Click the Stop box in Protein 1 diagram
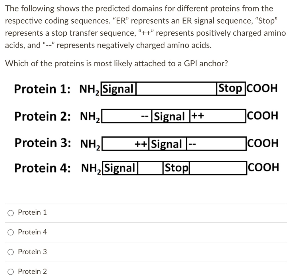Image resolution: width=292 pixels, height=280 pixels. point(231,89)
